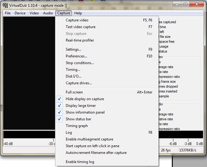Viewport: 207px width, 167px height.
Task: Click the 'space free' info panel row
Action: [167, 42]
